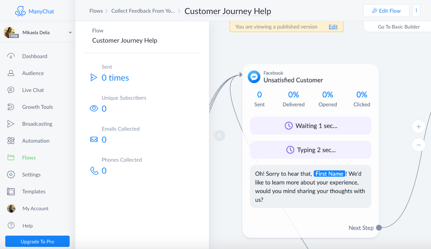The image size is (431, 249).
Task: Click the 0% Delivered stat
Action: (x=293, y=99)
